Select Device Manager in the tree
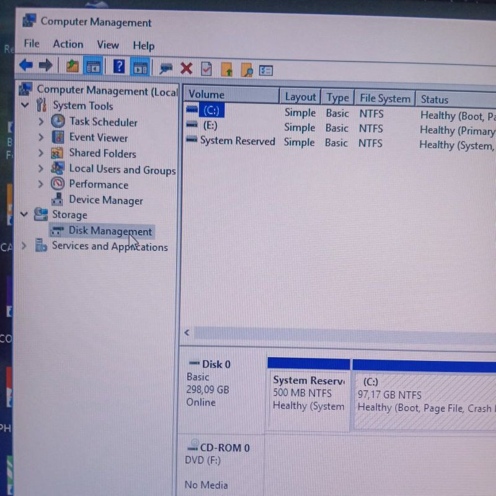This screenshot has height=496, width=496. tap(105, 200)
